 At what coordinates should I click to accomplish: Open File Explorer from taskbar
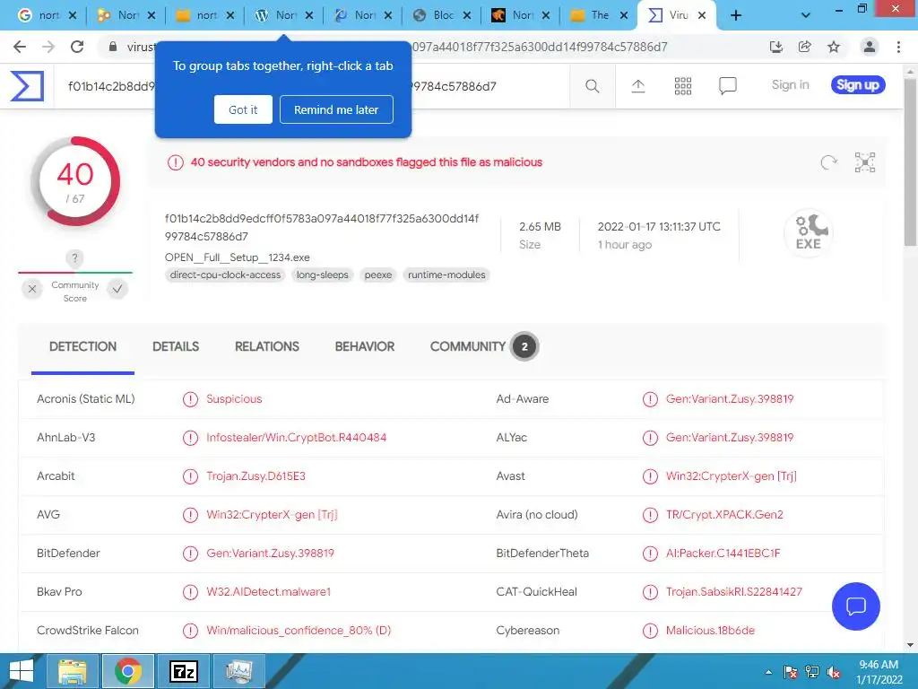pos(72,671)
